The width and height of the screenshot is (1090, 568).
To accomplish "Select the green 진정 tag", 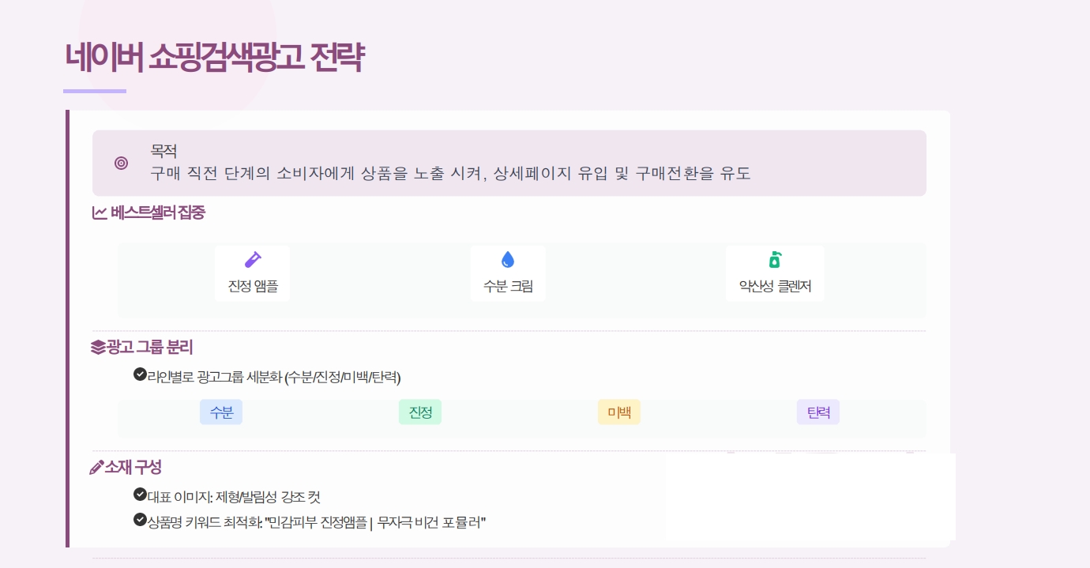I will 420,412.
